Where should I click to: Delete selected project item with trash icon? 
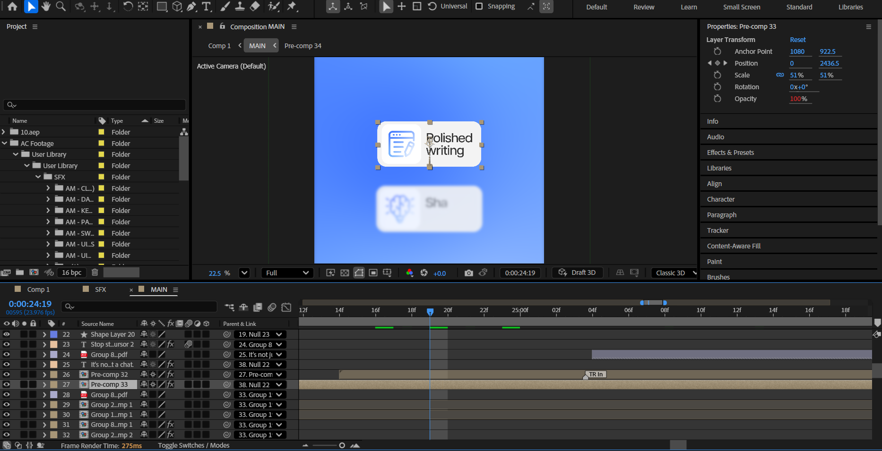coord(95,272)
